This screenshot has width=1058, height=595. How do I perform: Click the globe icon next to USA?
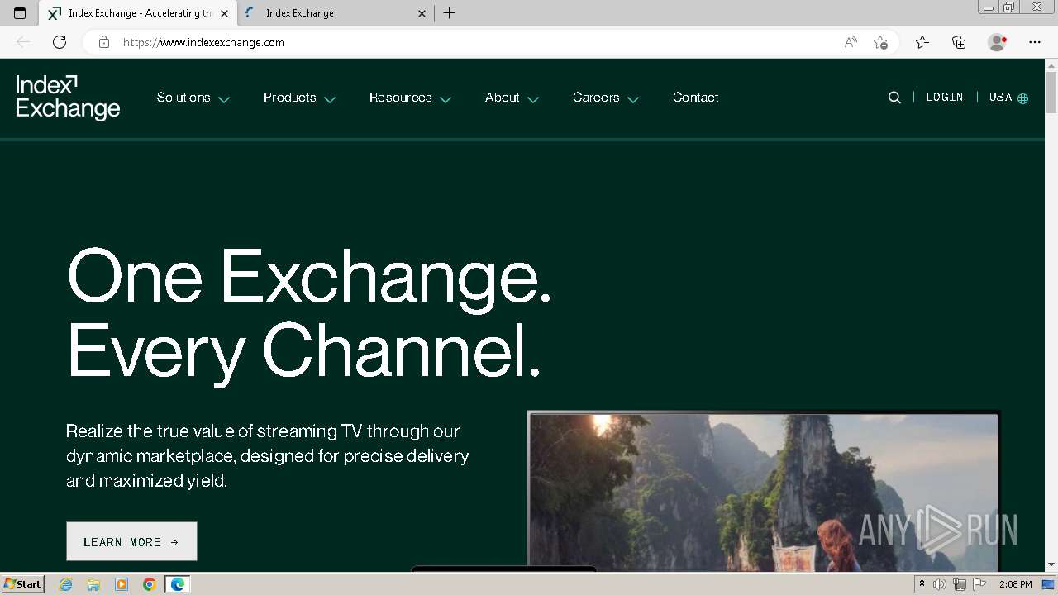pyautogui.click(x=1022, y=98)
